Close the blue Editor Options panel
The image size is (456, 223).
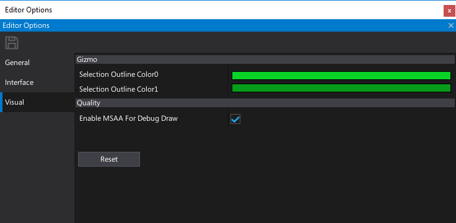(x=451, y=25)
